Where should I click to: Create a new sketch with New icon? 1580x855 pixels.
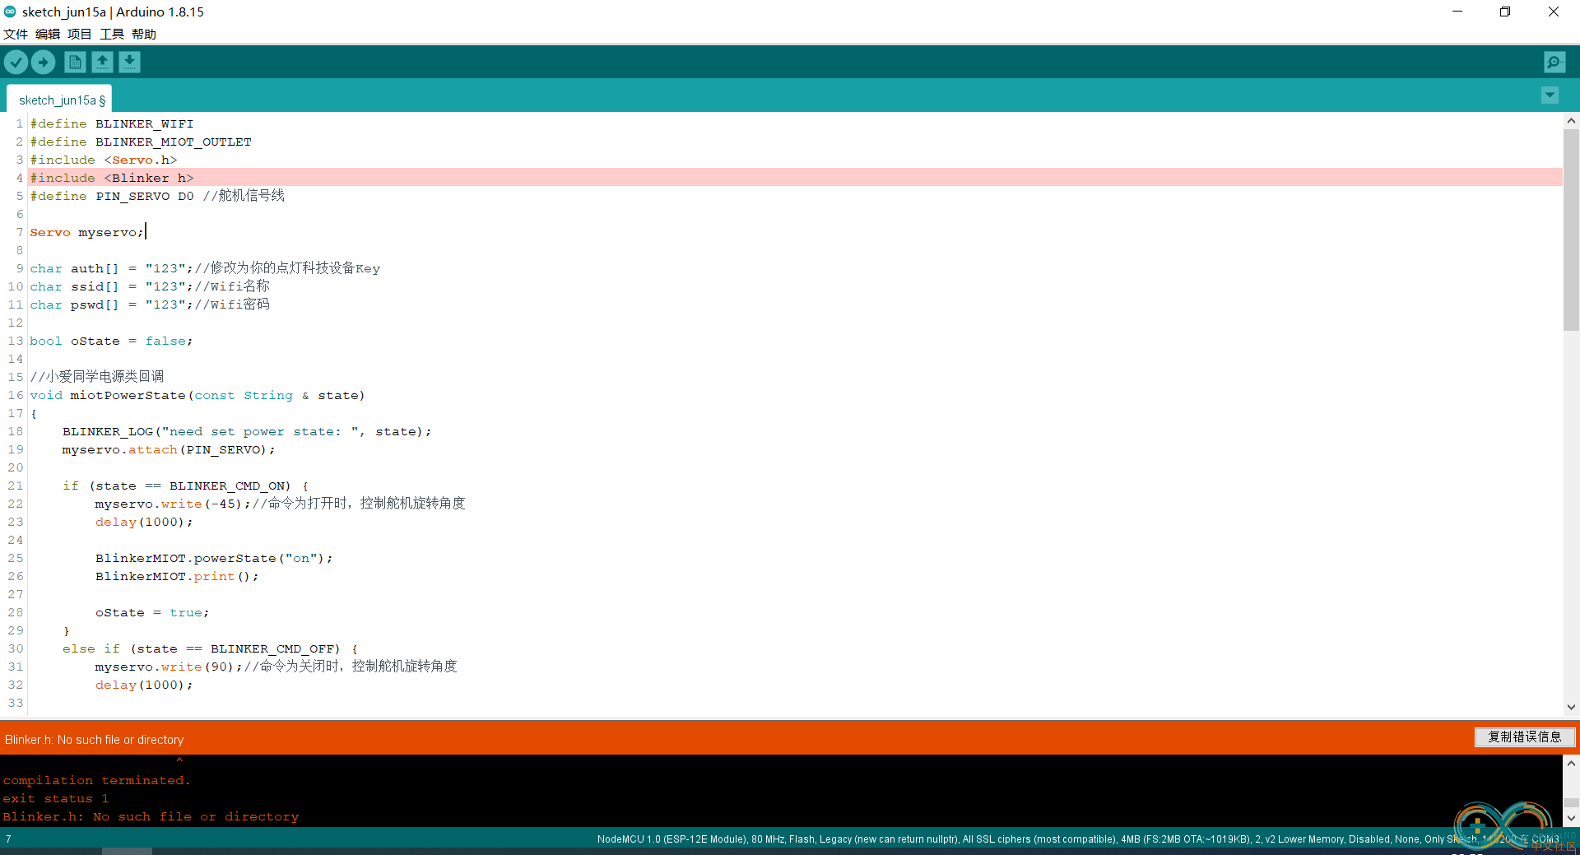click(75, 62)
